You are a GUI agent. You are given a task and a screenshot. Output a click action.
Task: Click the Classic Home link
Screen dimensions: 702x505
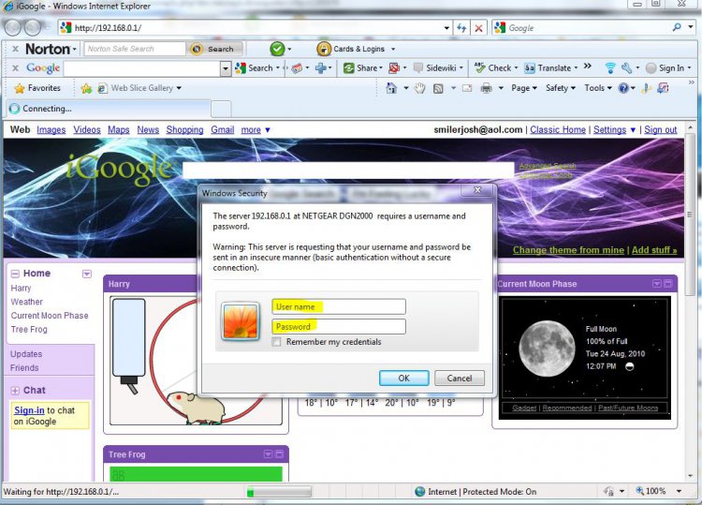pos(558,130)
